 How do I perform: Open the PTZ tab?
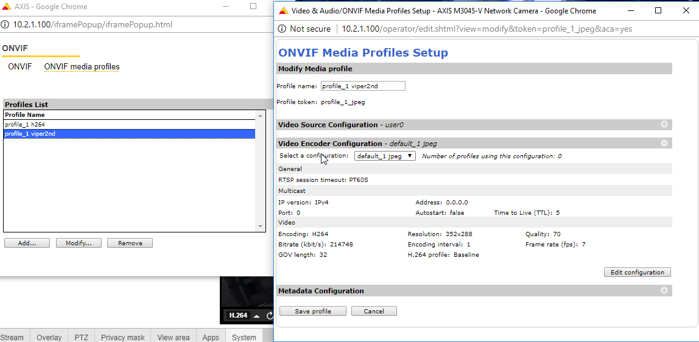81,337
